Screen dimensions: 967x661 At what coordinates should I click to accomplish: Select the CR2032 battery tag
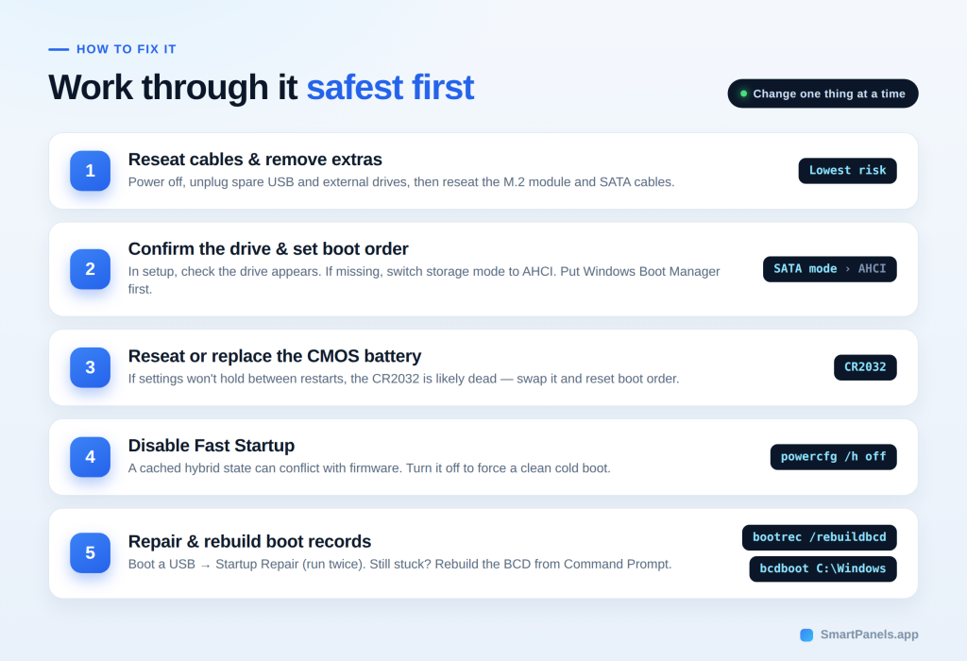865,367
